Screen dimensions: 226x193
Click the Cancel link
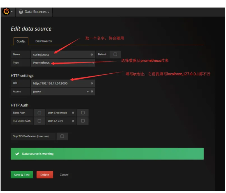(64, 175)
